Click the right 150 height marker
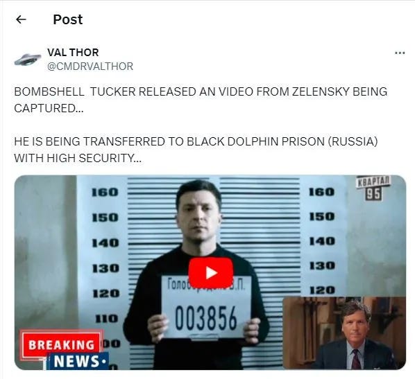Screen dimensions: 415x379 322,216
